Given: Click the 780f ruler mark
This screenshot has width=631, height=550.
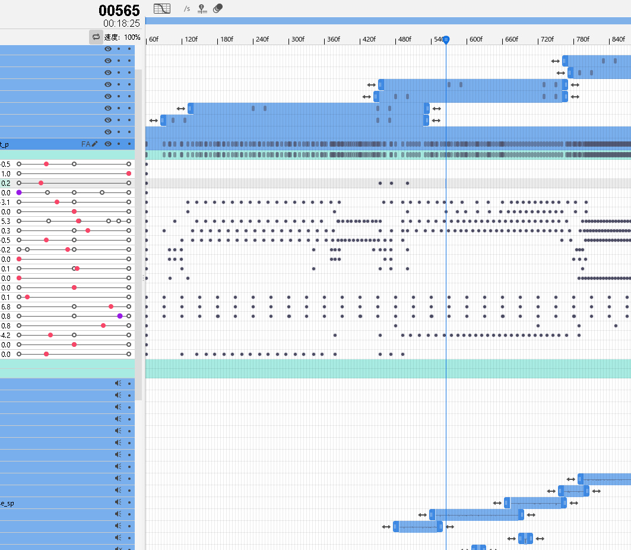Looking at the screenshot, I should (x=582, y=39).
